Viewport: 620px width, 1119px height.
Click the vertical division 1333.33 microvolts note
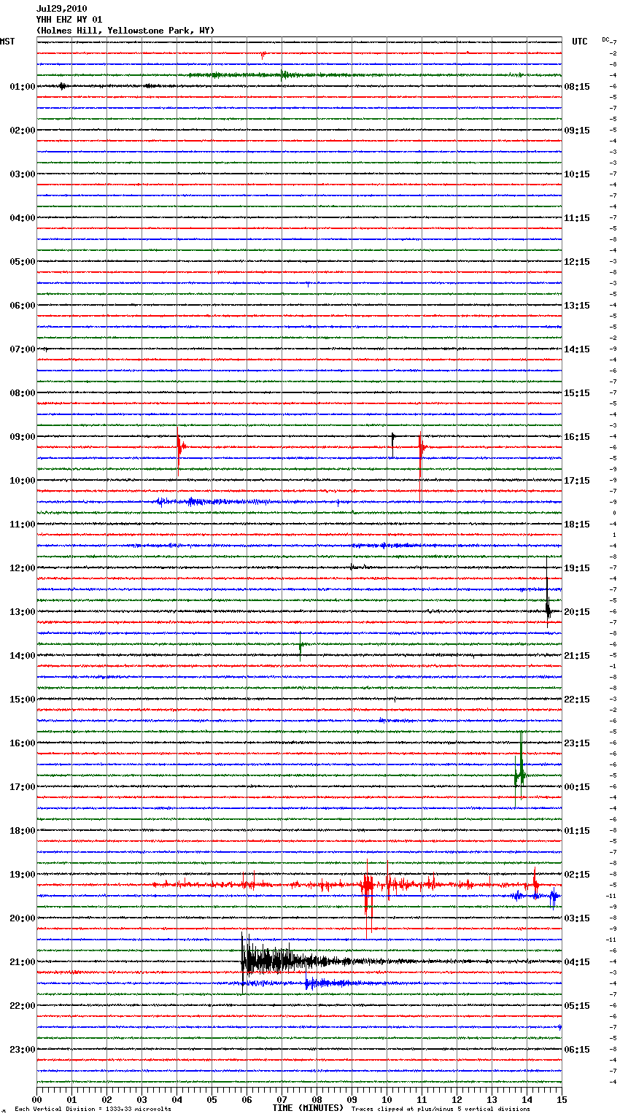93,1110
